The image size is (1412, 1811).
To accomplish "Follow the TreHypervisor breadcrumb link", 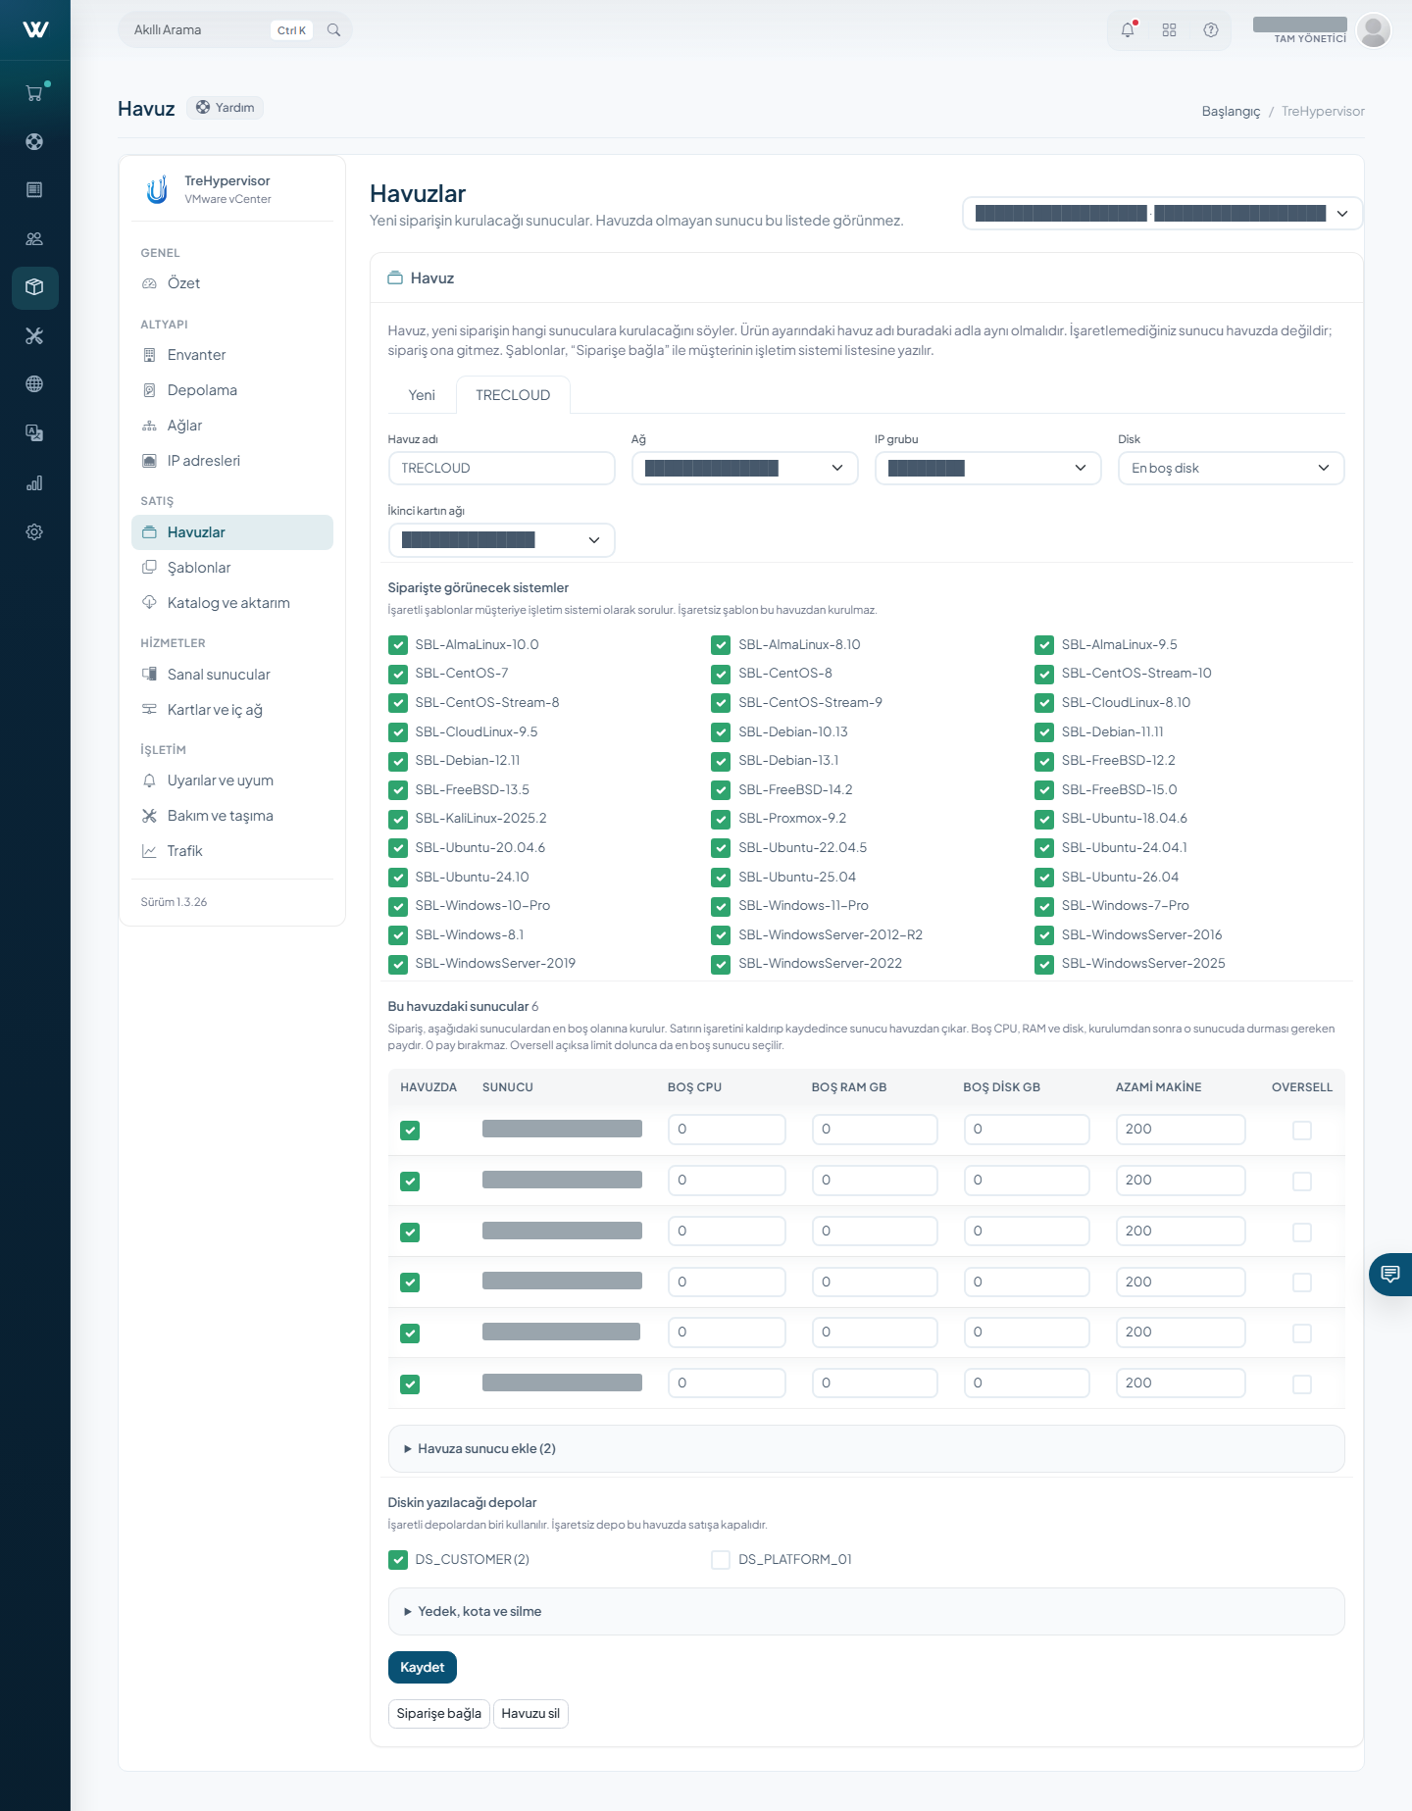I will pyautogui.click(x=1323, y=112).
